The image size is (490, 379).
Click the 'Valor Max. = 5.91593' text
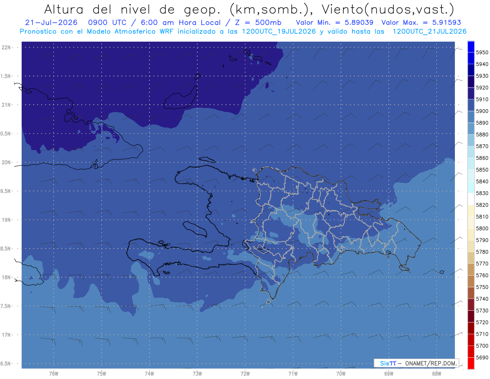click(x=422, y=22)
